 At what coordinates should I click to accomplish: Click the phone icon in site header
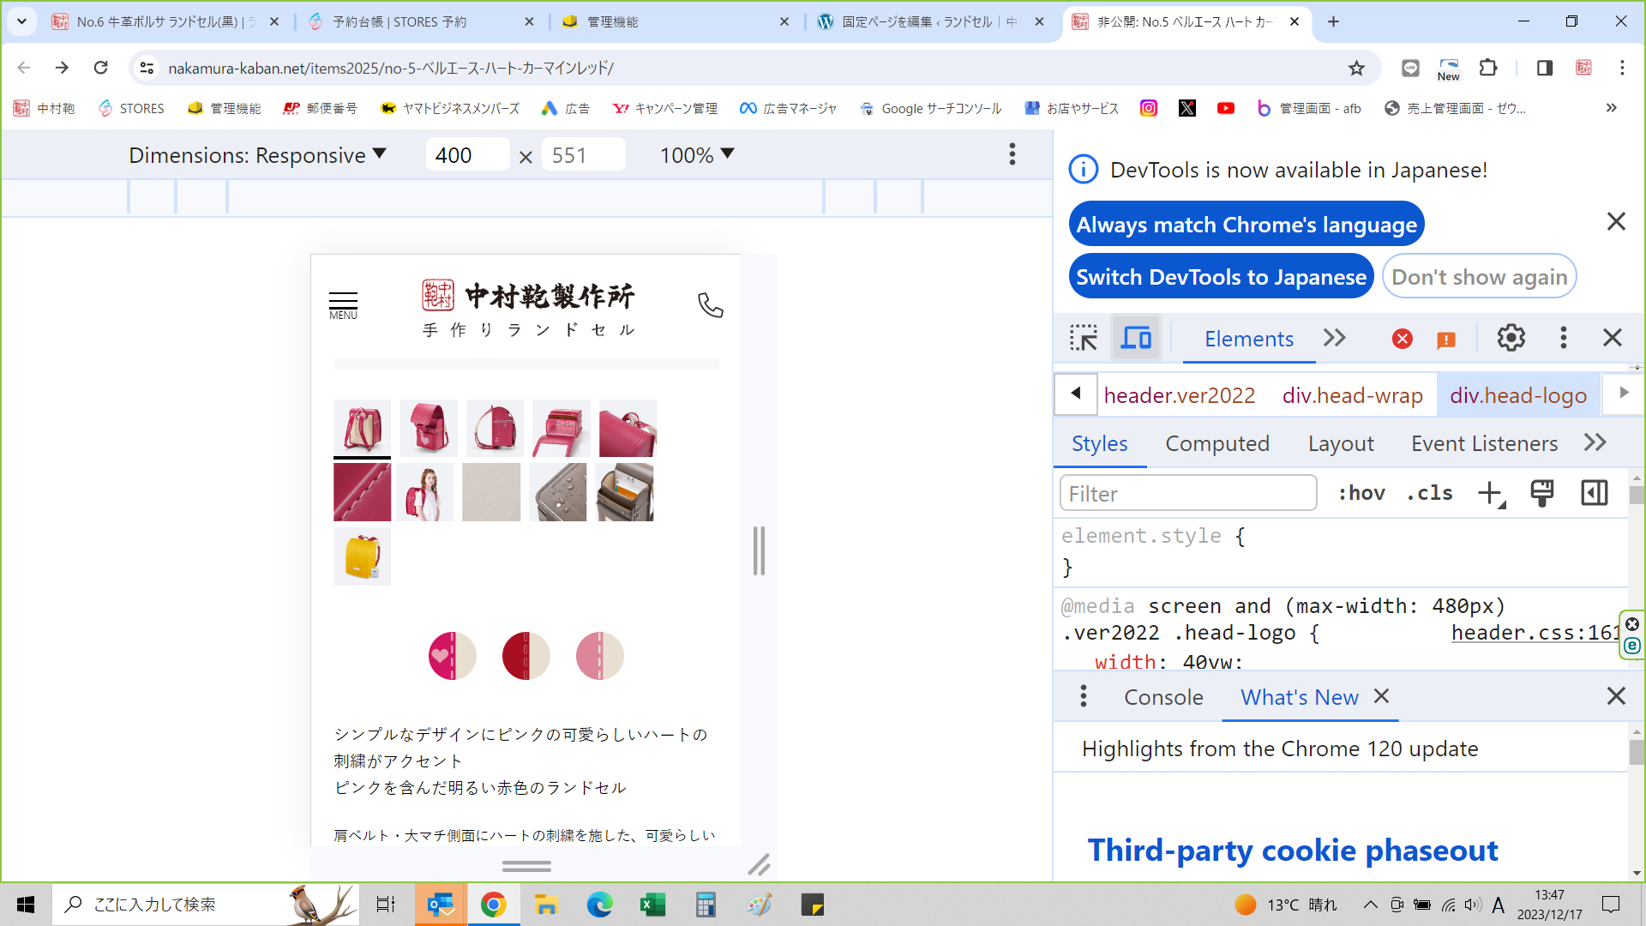pyautogui.click(x=710, y=304)
